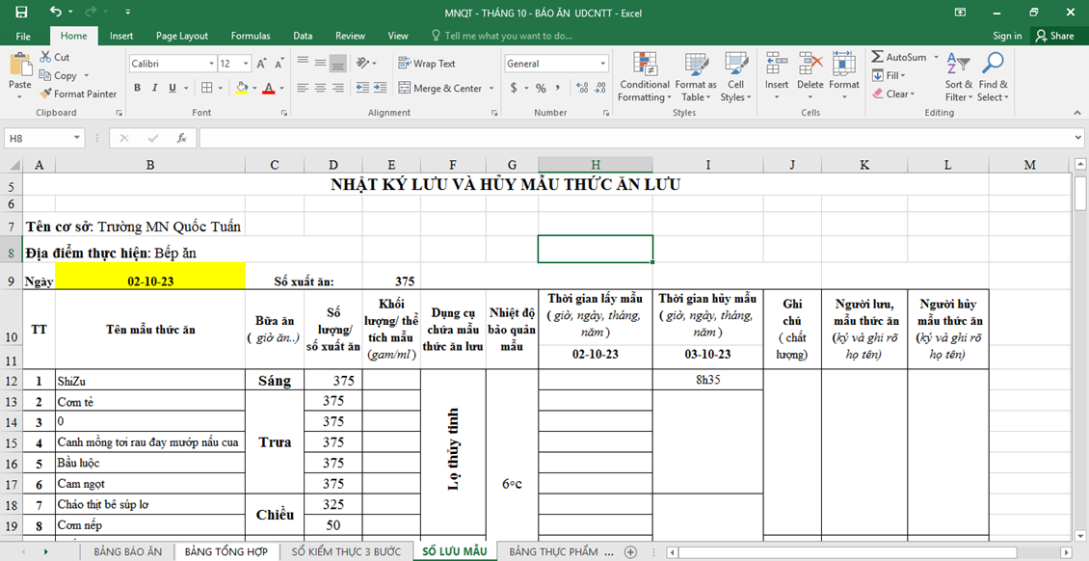Expand the Name Box dropdown arrow

pyautogui.click(x=76, y=139)
